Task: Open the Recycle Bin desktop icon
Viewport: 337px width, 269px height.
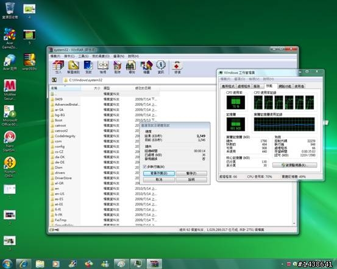Action: click(x=10, y=10)
